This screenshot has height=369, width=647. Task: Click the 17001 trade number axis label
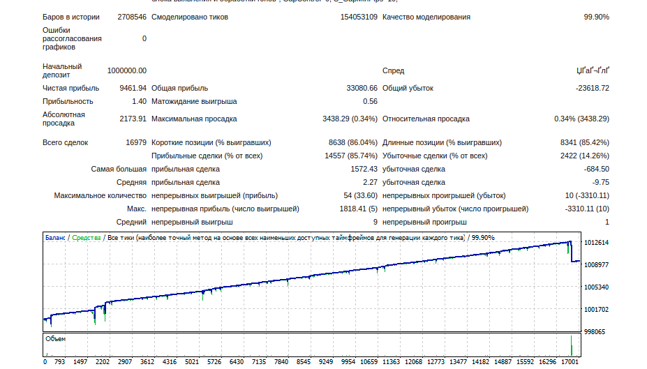click(x=570, y=361)
